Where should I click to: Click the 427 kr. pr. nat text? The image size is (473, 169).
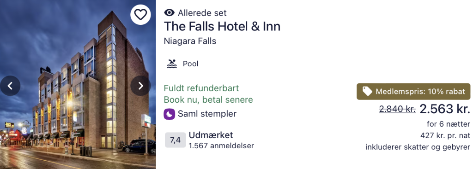445,136
